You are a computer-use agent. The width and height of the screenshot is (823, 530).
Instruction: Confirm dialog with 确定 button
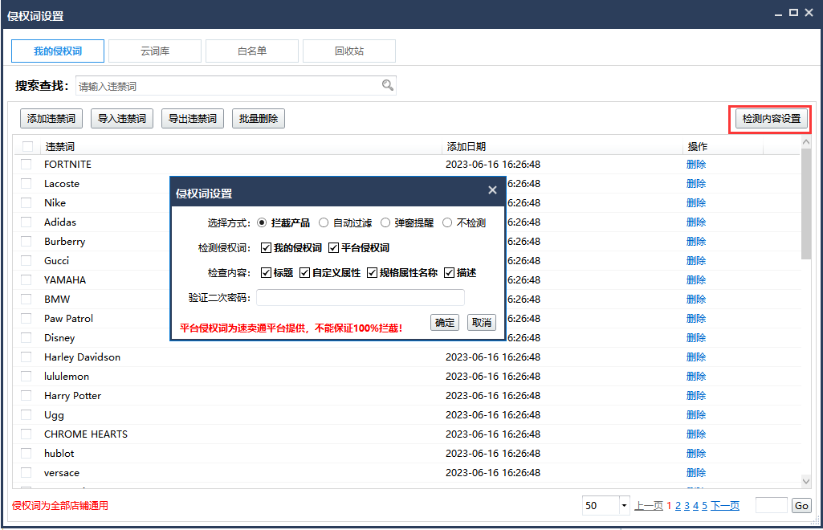coord(445,322)
